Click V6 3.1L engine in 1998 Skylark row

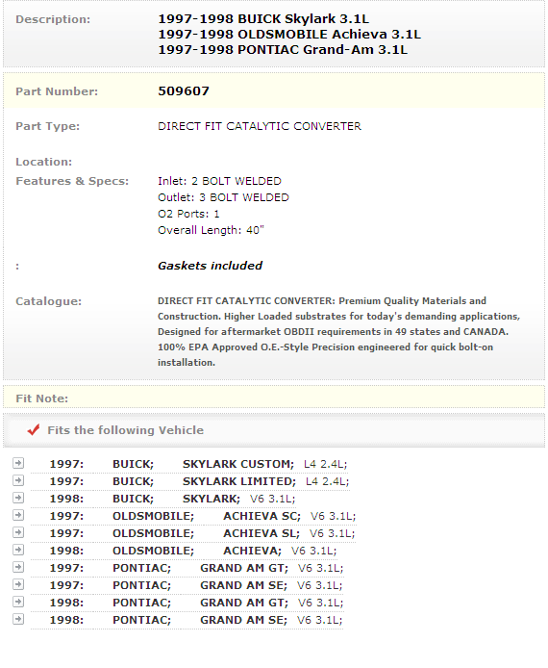point(272,499)
